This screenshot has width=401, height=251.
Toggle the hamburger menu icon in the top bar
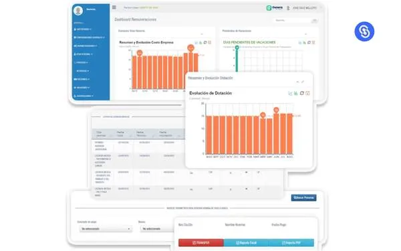(x=114, y=7)
